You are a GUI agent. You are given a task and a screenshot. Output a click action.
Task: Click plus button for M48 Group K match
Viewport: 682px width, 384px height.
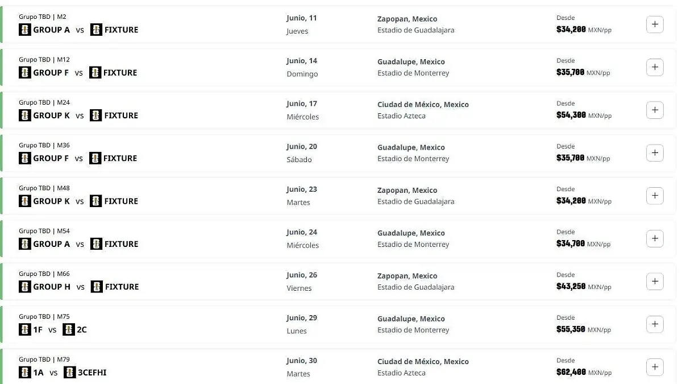click(655, 196)
